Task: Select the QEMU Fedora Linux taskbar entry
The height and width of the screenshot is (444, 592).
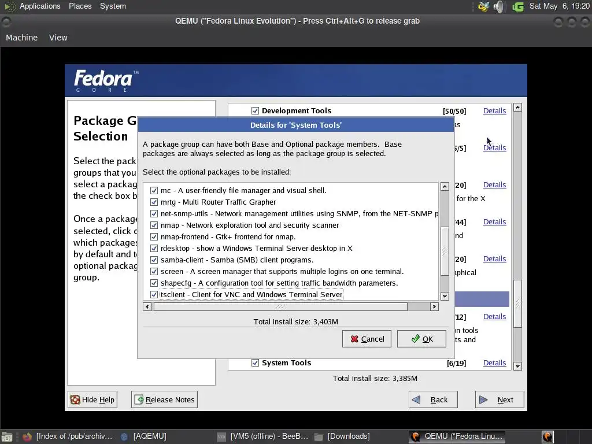Action: (x=458, y=436)
